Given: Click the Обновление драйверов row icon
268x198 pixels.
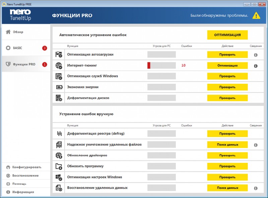Looking at the screenshot, I should 59,155.
